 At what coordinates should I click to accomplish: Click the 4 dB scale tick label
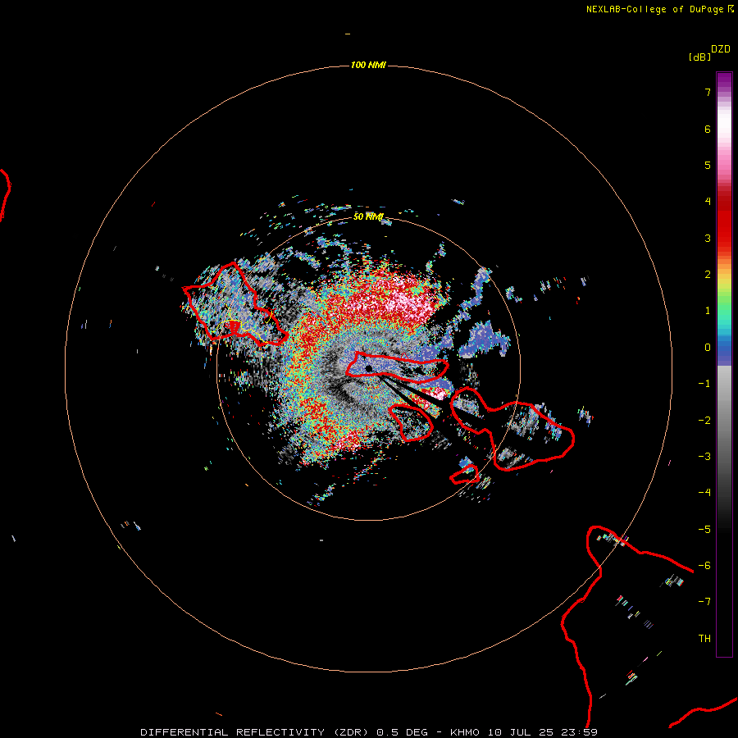coord(708,202)
